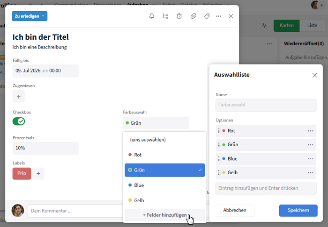Open the task's three-dots more menu
Viewport: 328px width, 227px height.
point(218,16)
